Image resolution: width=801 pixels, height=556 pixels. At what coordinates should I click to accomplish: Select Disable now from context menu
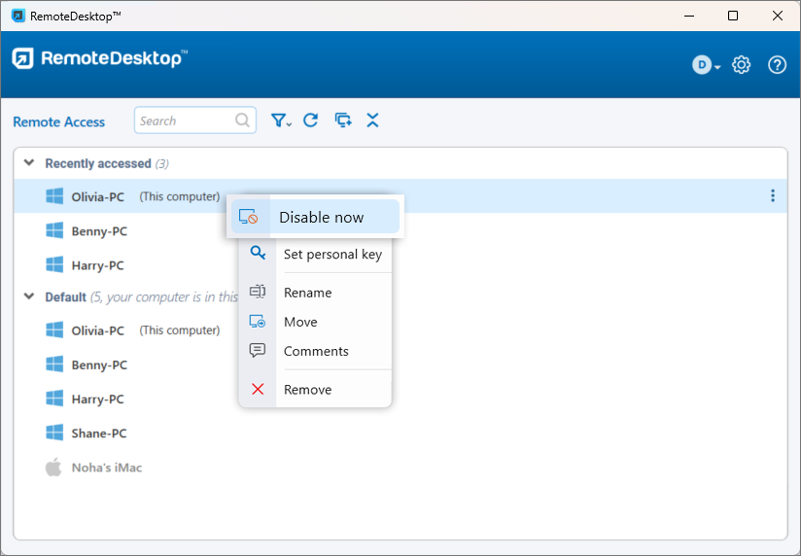pos(321,218)
